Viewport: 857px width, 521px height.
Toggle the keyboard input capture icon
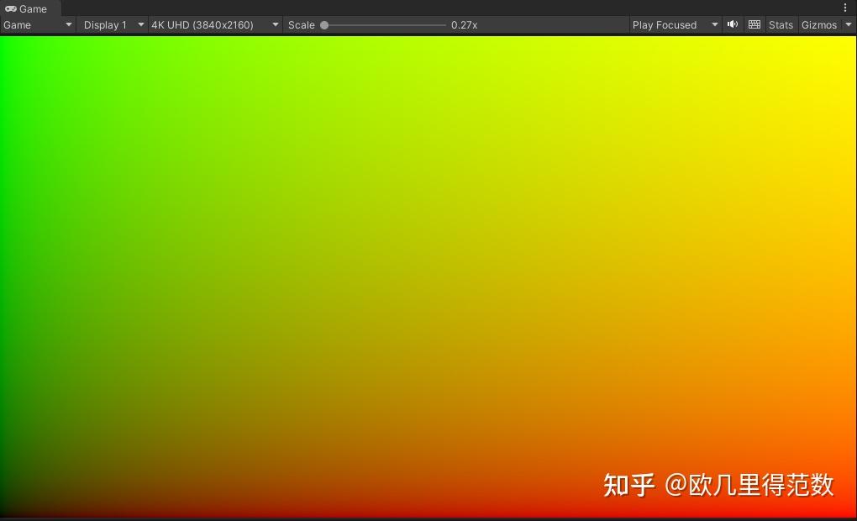coord(754,24)
